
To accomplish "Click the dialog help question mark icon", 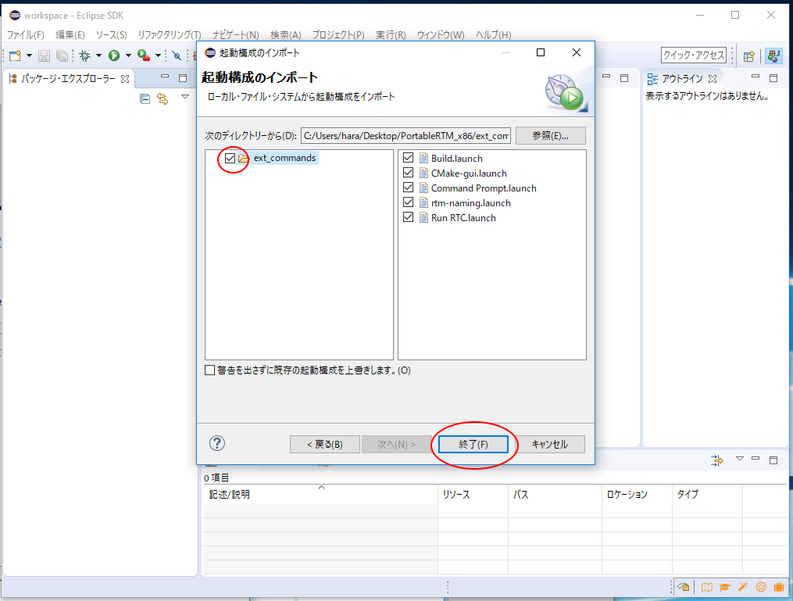I will point(217,444).
